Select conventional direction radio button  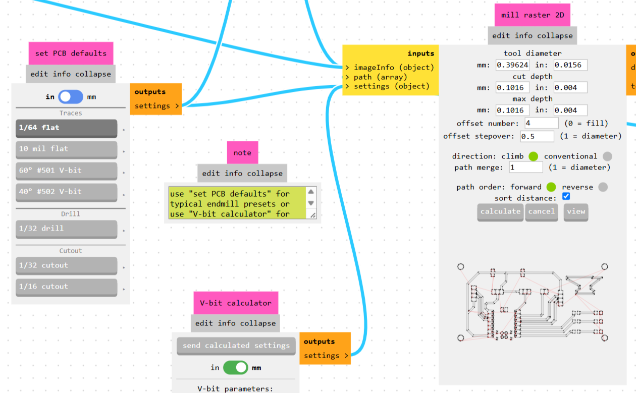(x=607, y=156)
